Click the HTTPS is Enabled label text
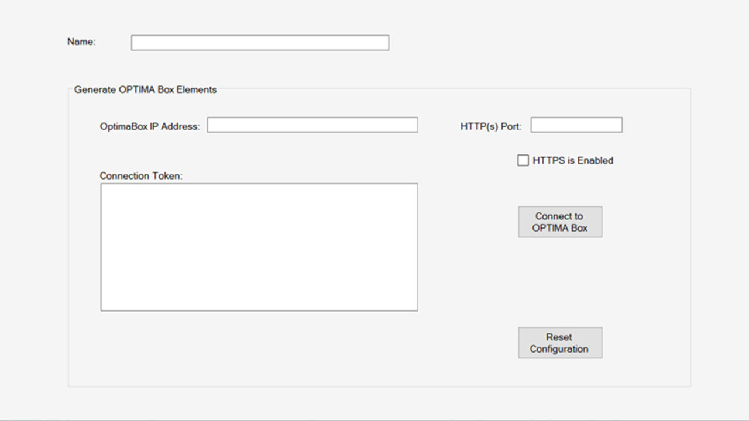749x421 pixels. (x=573, y=160)
